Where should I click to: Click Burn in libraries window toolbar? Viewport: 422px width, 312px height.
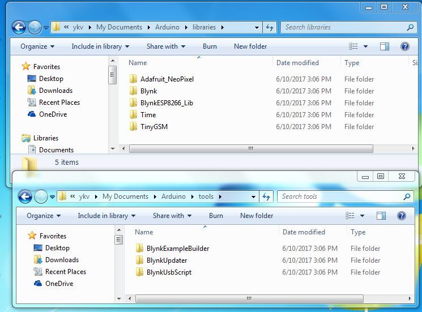click(x=210, y=46)
